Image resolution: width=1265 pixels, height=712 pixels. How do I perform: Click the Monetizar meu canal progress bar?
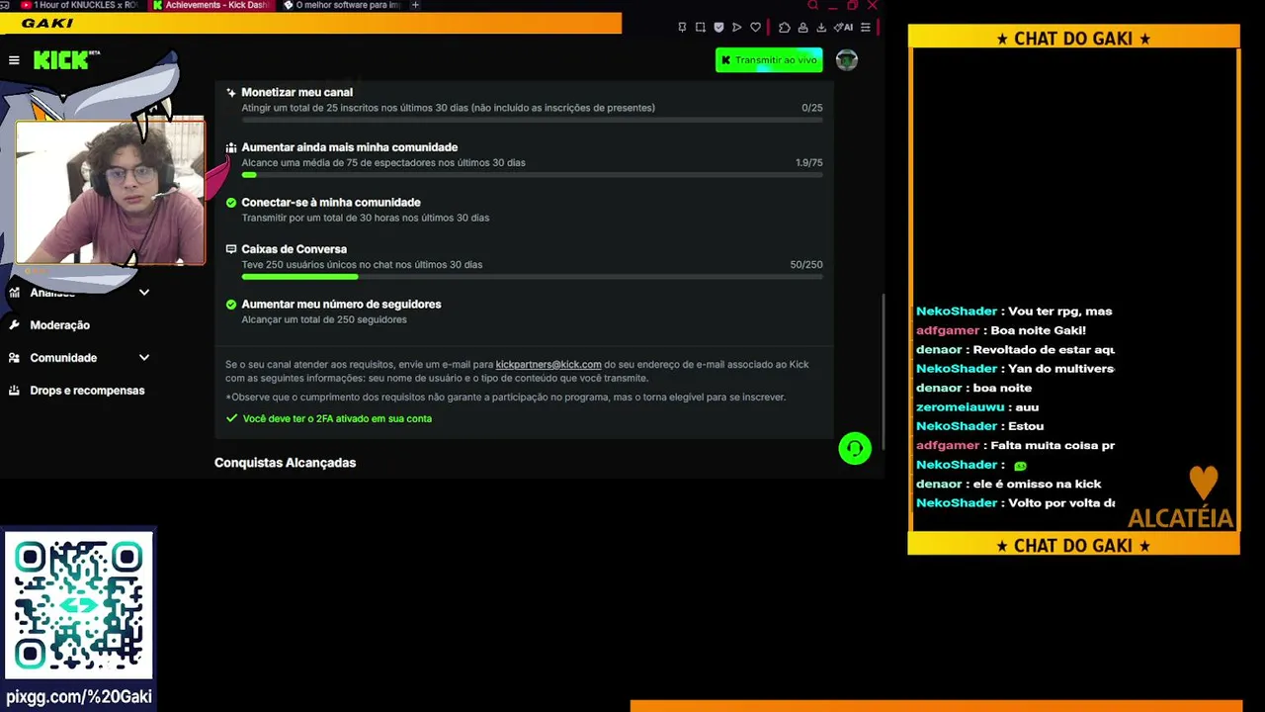pyautogui.click(x=532, y=121)
